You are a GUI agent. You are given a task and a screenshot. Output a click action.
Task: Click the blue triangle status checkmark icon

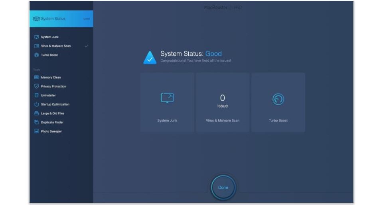click(x=150, y=58)
